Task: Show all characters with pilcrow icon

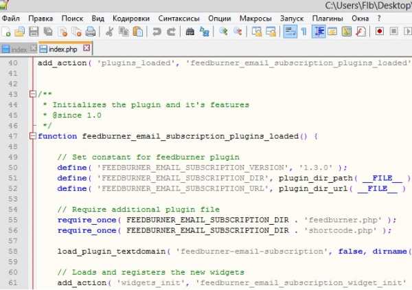Action: [303, 31]
